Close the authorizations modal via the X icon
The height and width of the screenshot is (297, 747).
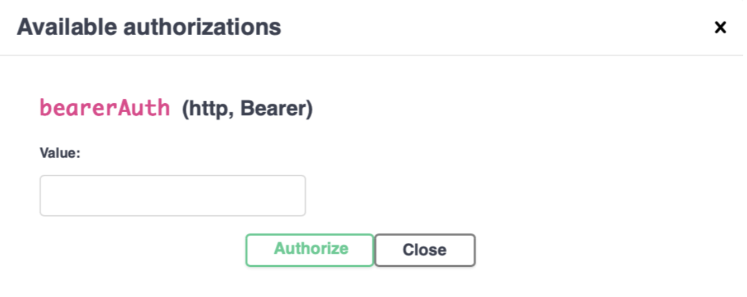[720, 27]
